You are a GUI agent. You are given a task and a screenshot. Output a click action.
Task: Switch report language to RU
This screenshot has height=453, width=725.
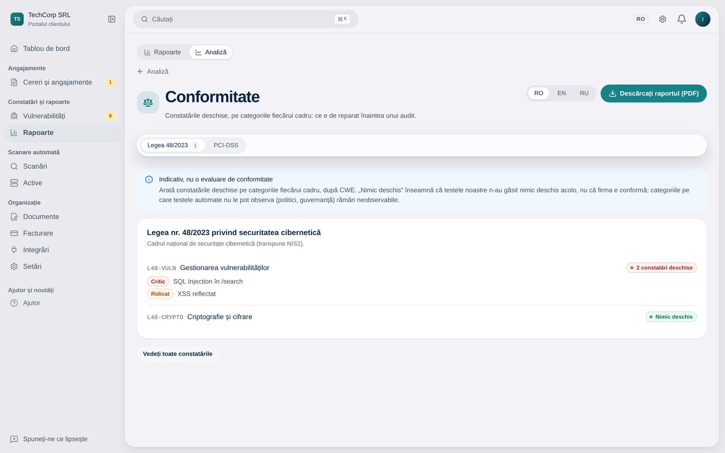pos(584,93)
